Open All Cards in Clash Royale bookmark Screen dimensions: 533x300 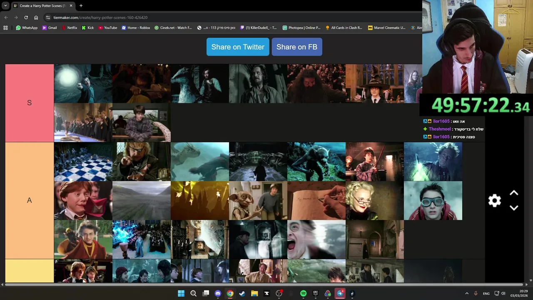344,28
